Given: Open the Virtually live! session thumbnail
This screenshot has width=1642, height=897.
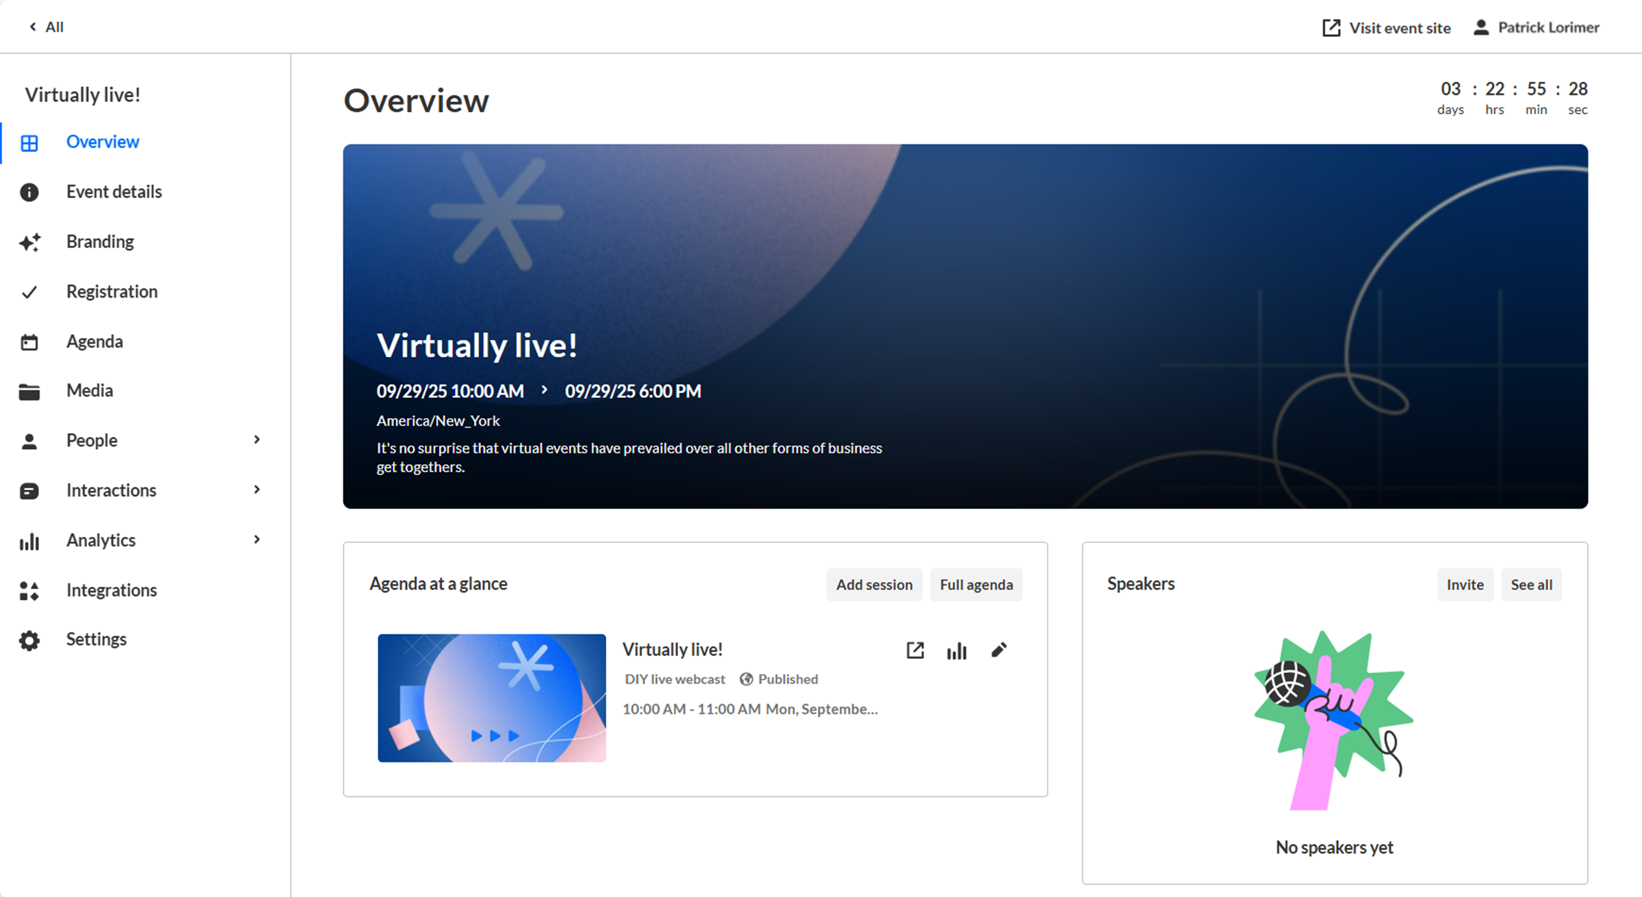Looking at the screenshot, I should tap(492, 698).
